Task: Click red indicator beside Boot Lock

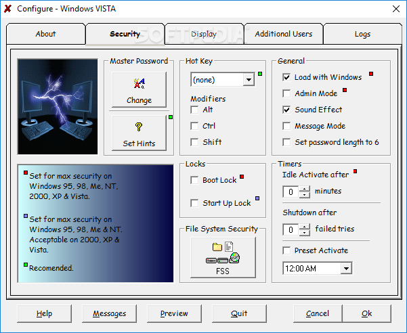Action: (242, 177)
